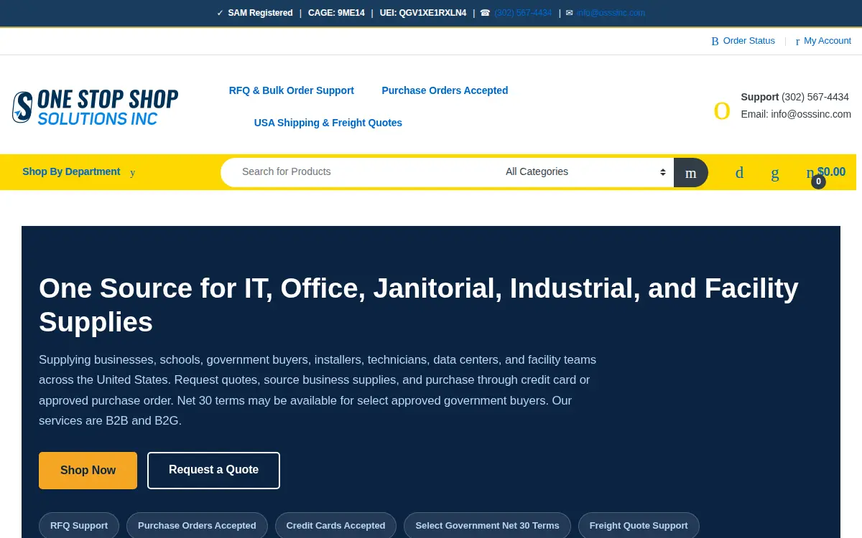Click the search submit icon button
Screen dimensions: 862x538
tap(691, 172)
